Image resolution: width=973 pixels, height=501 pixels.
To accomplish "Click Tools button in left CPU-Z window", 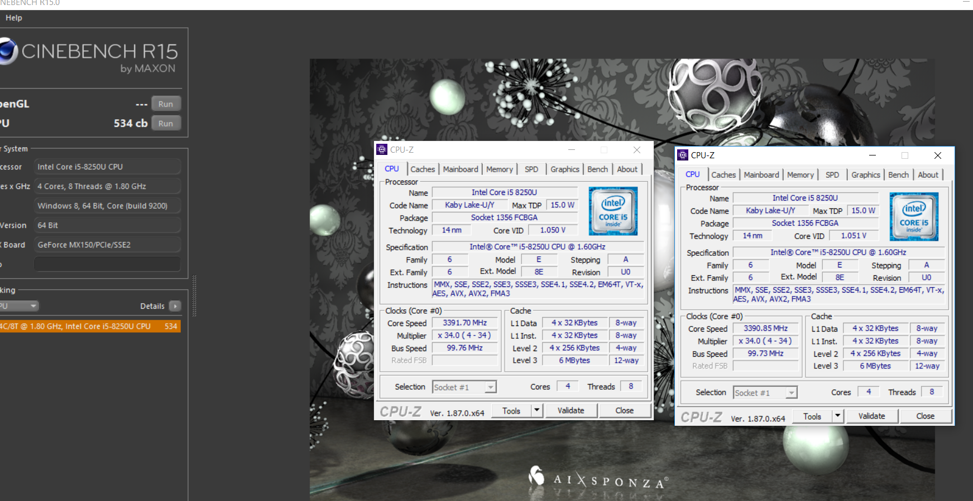I will click(511, 411).
